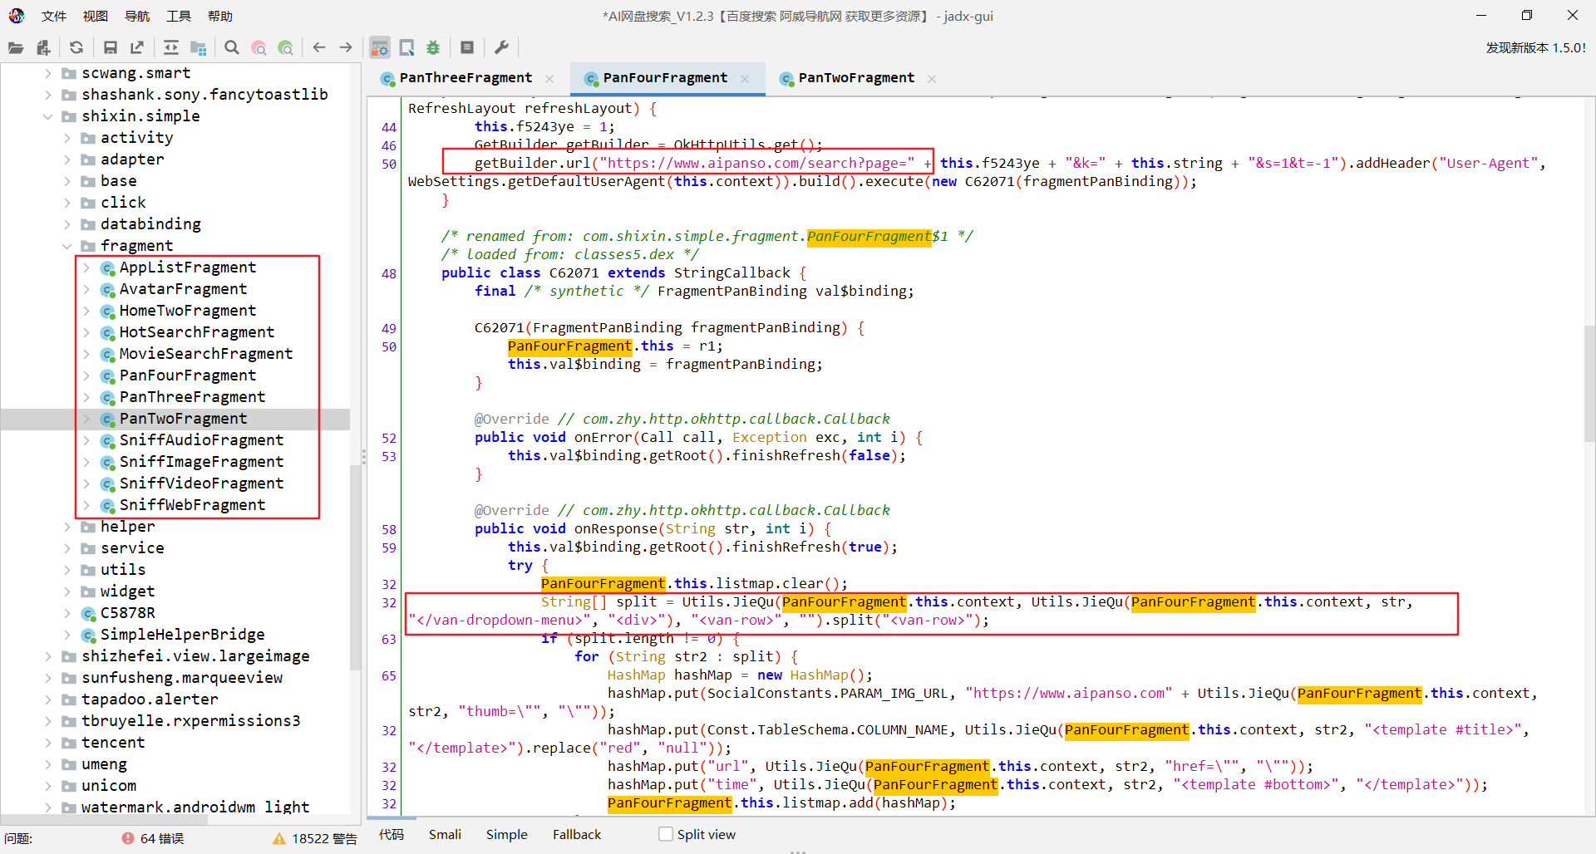Open the Class search pink magnifier icon

pyautogui.click(x=259, y=48)
